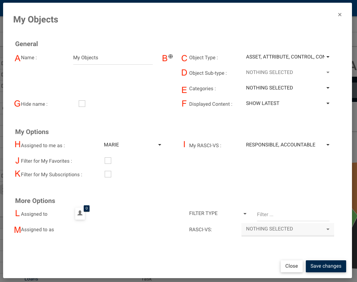
Task: Click the Name text field
Action: [x=112, y=58]
